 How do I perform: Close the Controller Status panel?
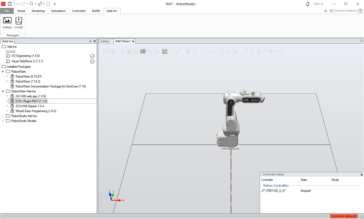point(361,175)
